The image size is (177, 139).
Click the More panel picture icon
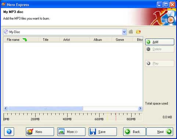point(61,132)
